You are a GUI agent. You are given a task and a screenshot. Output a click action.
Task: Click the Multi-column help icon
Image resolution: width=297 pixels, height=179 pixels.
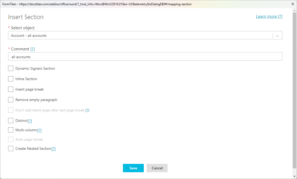click(x=39, y=130)
